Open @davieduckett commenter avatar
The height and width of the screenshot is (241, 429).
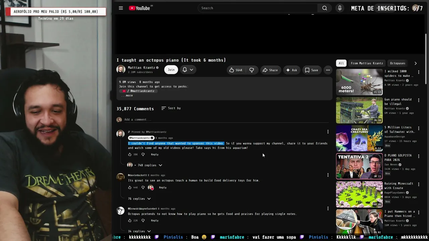click(x=120, y=177)
